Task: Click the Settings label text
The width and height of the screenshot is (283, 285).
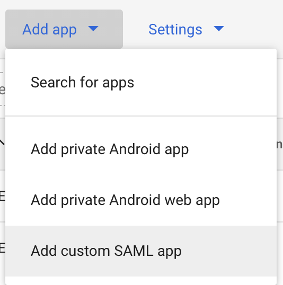Action: (x=175, y=30)
